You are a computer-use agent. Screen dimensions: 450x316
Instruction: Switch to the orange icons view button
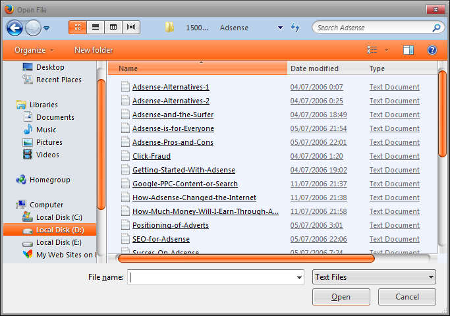(x=78, y=27)
